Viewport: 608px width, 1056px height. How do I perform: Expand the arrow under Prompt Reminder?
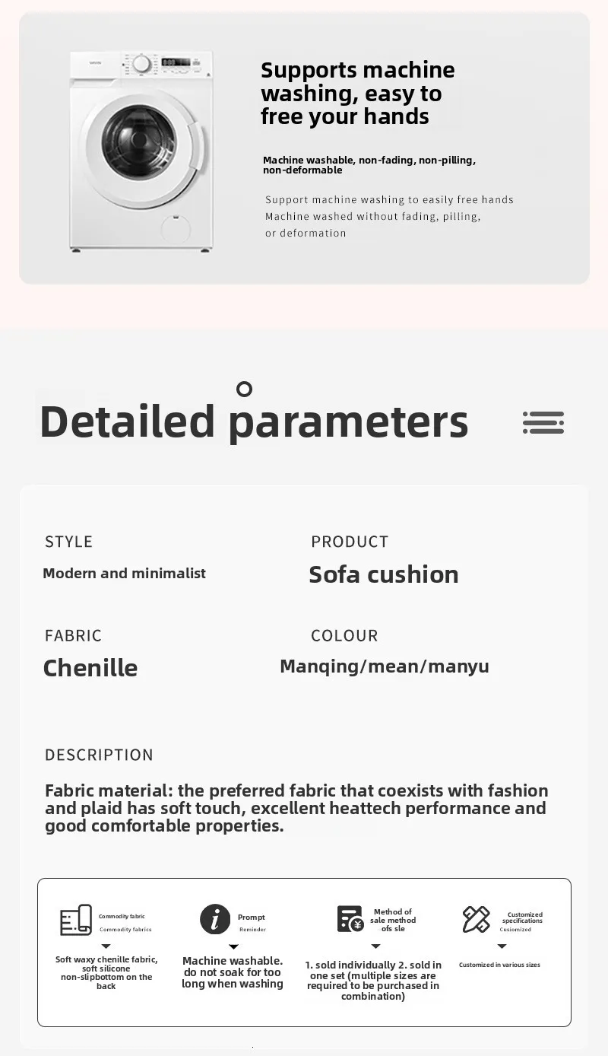coord(233,946)
